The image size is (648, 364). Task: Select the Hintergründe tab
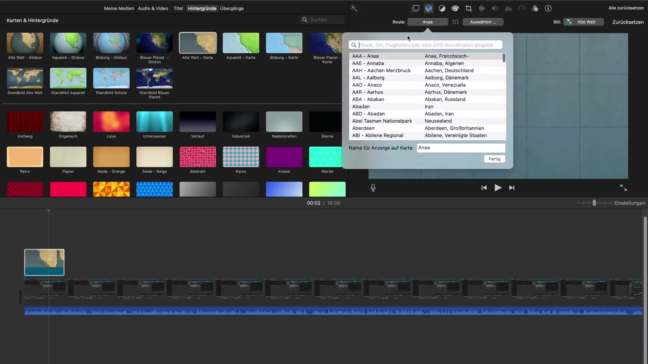click(202, 8)
